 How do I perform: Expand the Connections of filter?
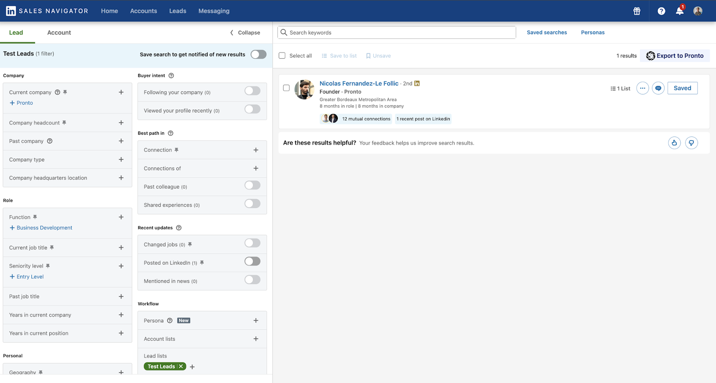click(256, 168)
